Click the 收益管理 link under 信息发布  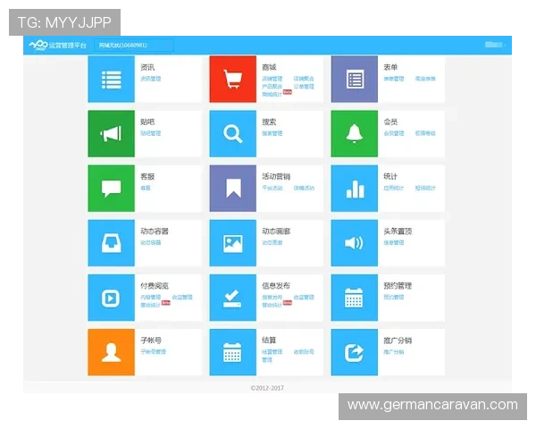point(304,298)
